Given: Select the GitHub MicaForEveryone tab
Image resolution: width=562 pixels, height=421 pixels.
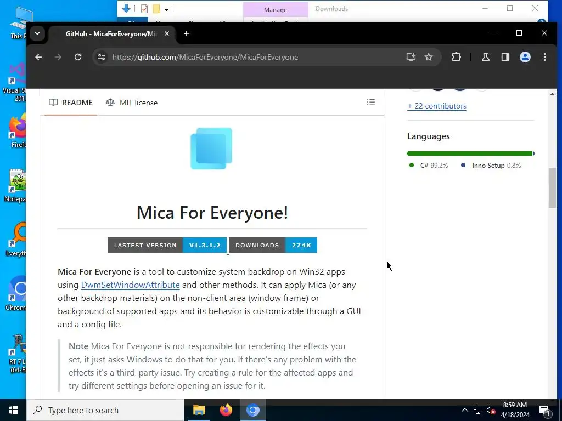Looking at the screenshot, I should [111, 33].
